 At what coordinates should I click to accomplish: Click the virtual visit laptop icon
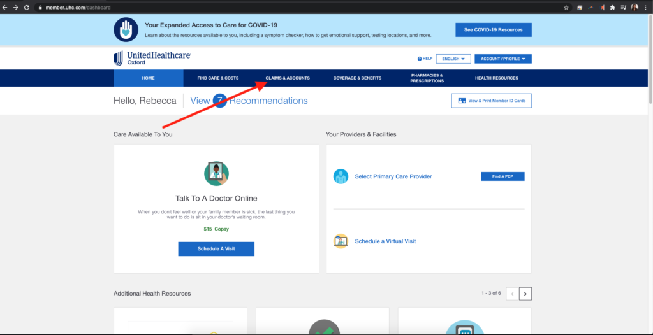(x=341, y=241)
